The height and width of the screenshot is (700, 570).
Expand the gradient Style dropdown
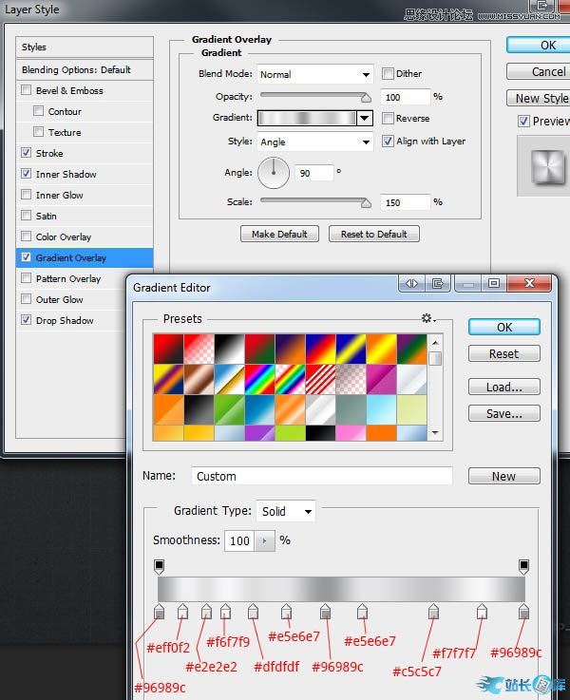point(314,142)
